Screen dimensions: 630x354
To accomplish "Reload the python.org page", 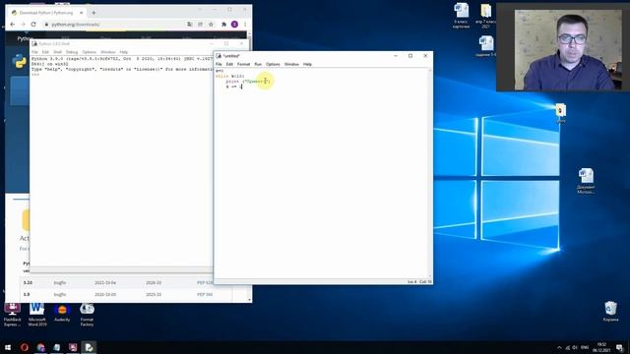I will coord(33,25).
